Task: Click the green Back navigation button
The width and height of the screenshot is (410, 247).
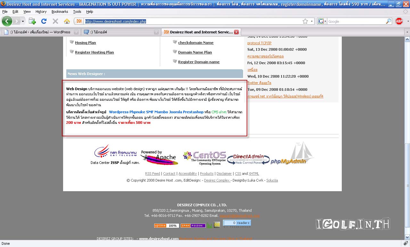Action: [x=7, y=21]
